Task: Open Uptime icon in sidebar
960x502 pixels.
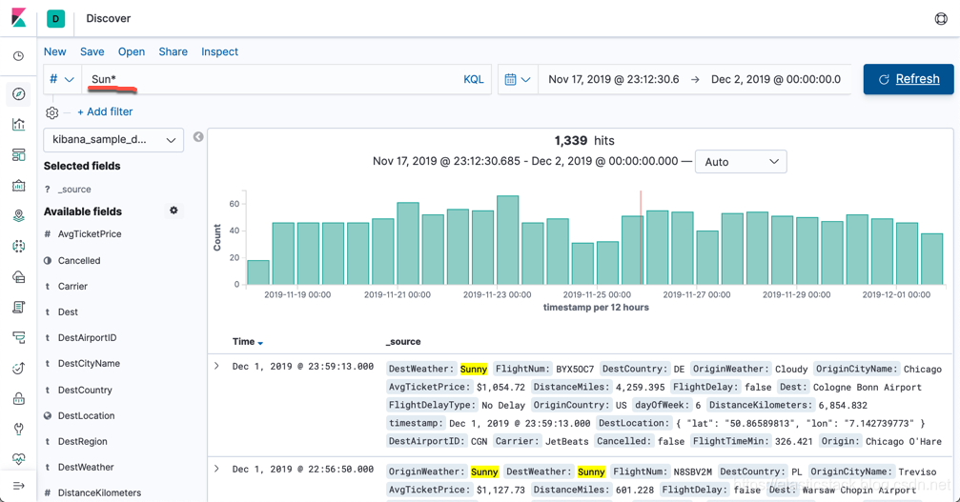Action: point(19,368)
